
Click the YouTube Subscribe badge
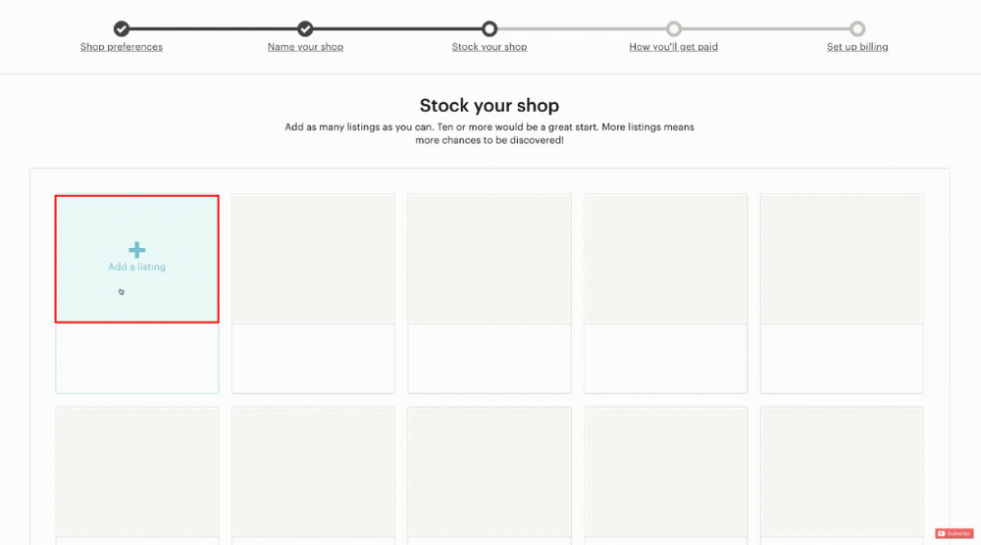coord(955,533)
